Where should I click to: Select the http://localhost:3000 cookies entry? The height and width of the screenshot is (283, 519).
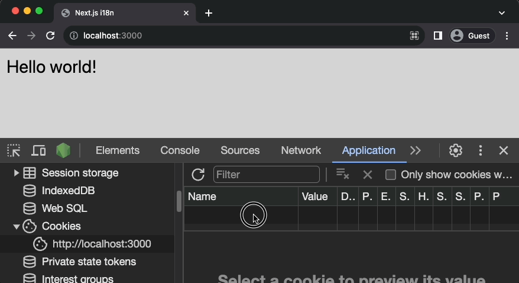click(x=101, y=244)
